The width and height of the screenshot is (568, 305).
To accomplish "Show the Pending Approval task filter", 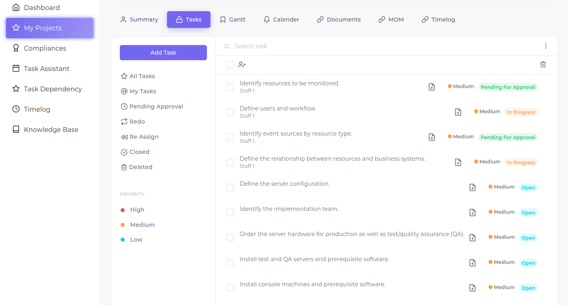I will click(156, 106).
